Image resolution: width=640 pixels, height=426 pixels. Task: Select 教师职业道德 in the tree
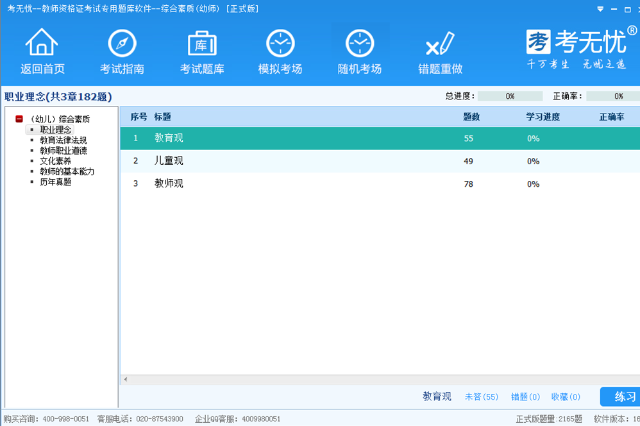point(63,151)
